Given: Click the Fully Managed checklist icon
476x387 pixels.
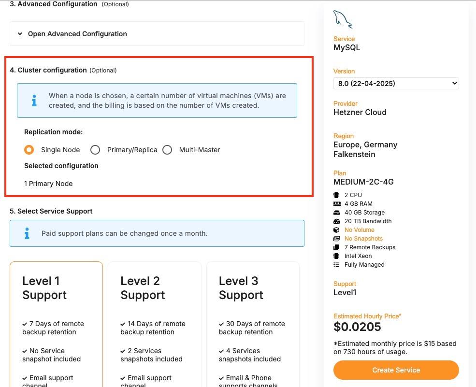Looking at the screenshot, I should pos(337,264).
